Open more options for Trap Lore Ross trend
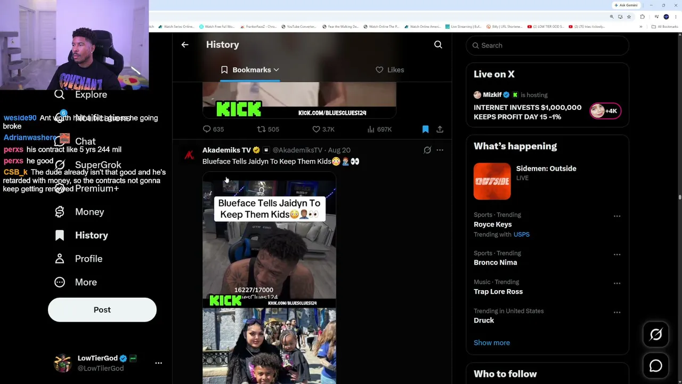Screen dimensions: 682x384 coord(617,283)
